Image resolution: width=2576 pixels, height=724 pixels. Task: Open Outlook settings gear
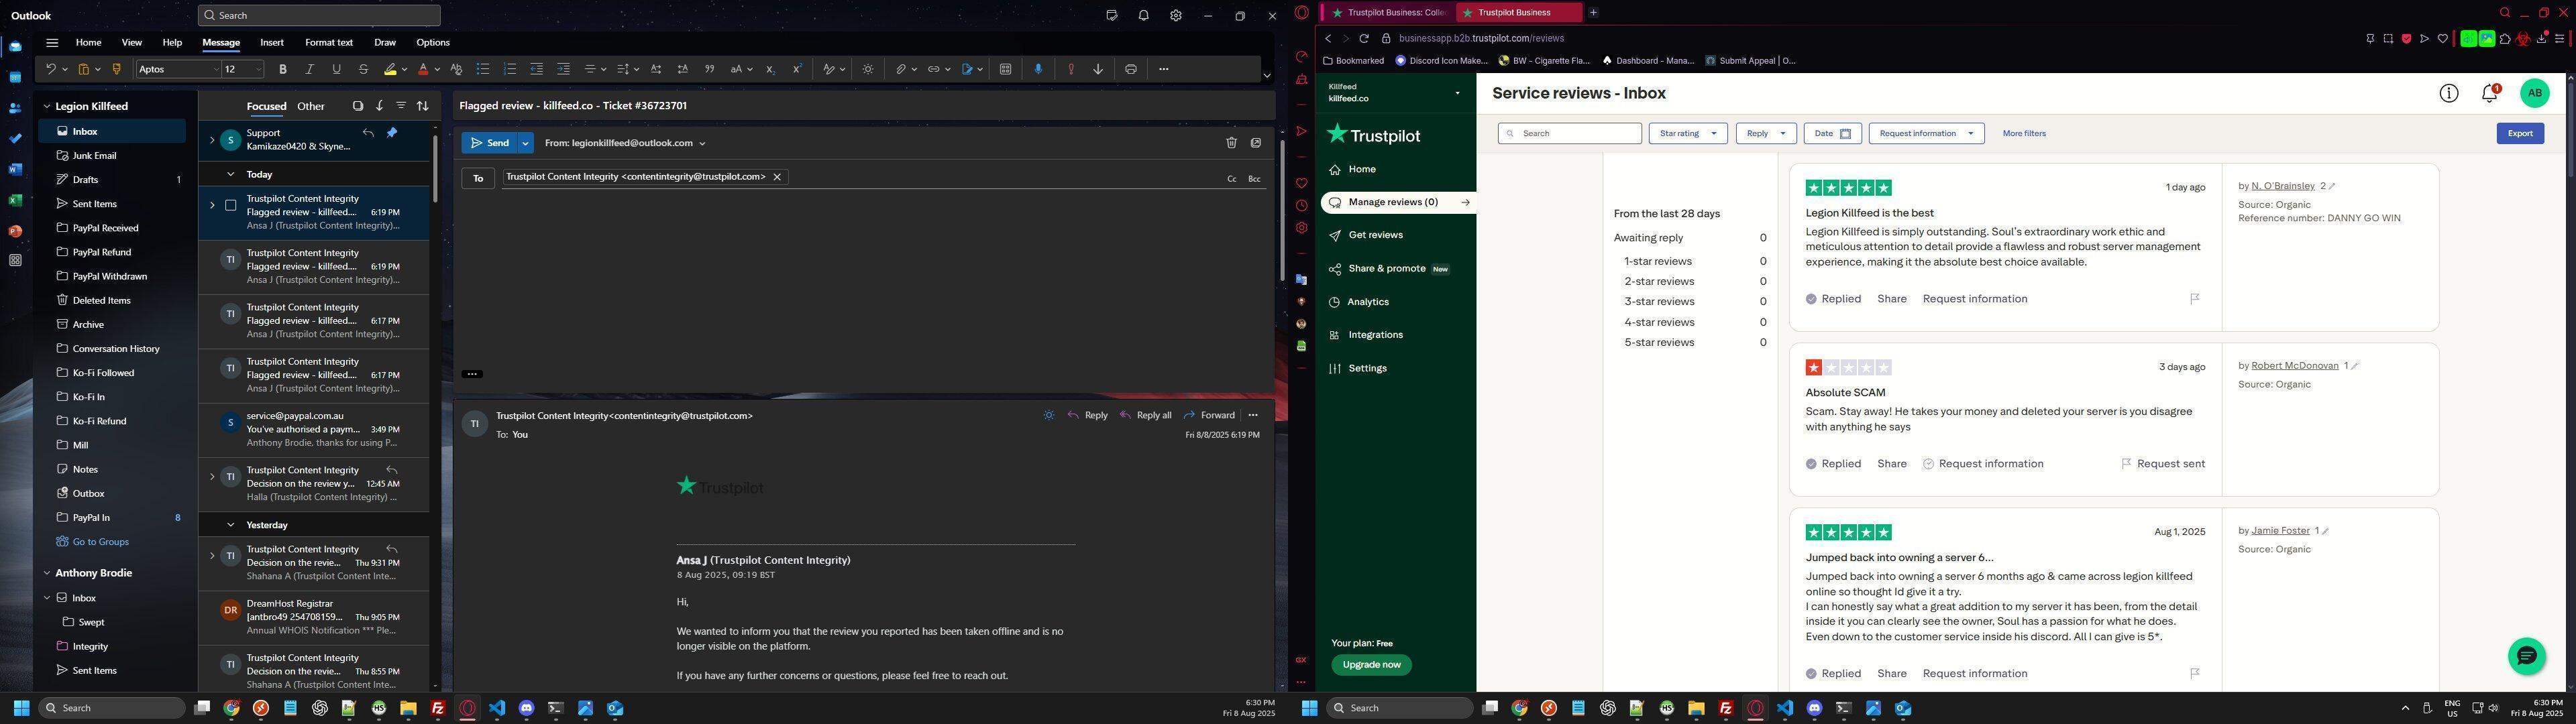1176,16
